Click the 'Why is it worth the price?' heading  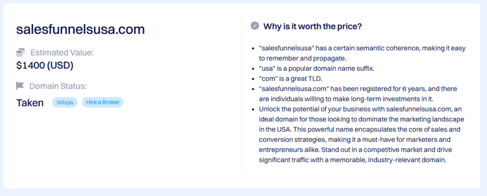coord(312,26)
